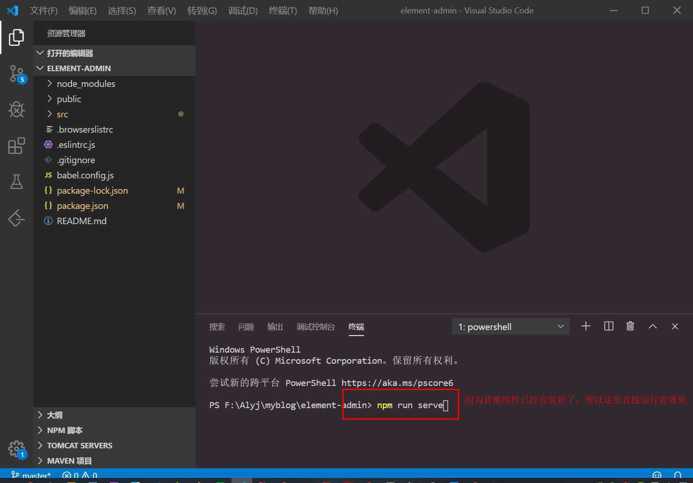Open the 终端(T) menu
The image size is (693, 483).
pyautogui.click(x=283, y=11)
